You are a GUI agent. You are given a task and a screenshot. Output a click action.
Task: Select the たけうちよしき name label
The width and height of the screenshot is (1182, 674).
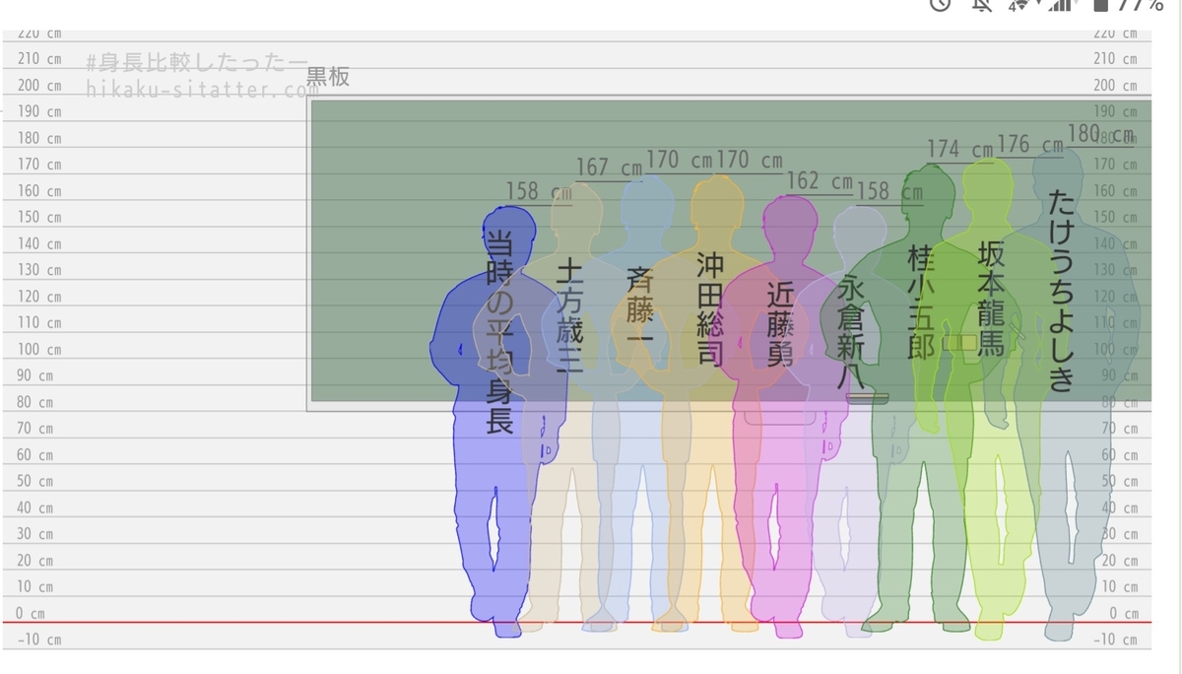click(1061, 291)
